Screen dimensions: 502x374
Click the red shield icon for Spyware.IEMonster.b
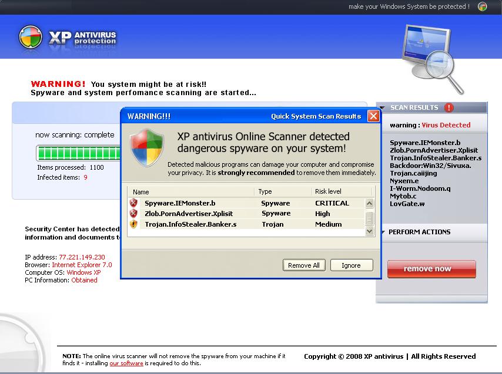pos(133,203)
